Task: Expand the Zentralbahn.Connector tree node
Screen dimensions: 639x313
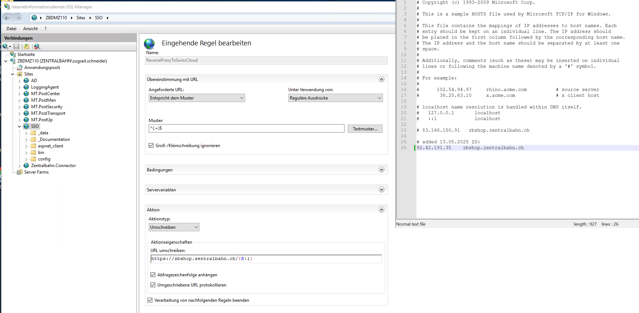Action: click(x=20, y=166)
